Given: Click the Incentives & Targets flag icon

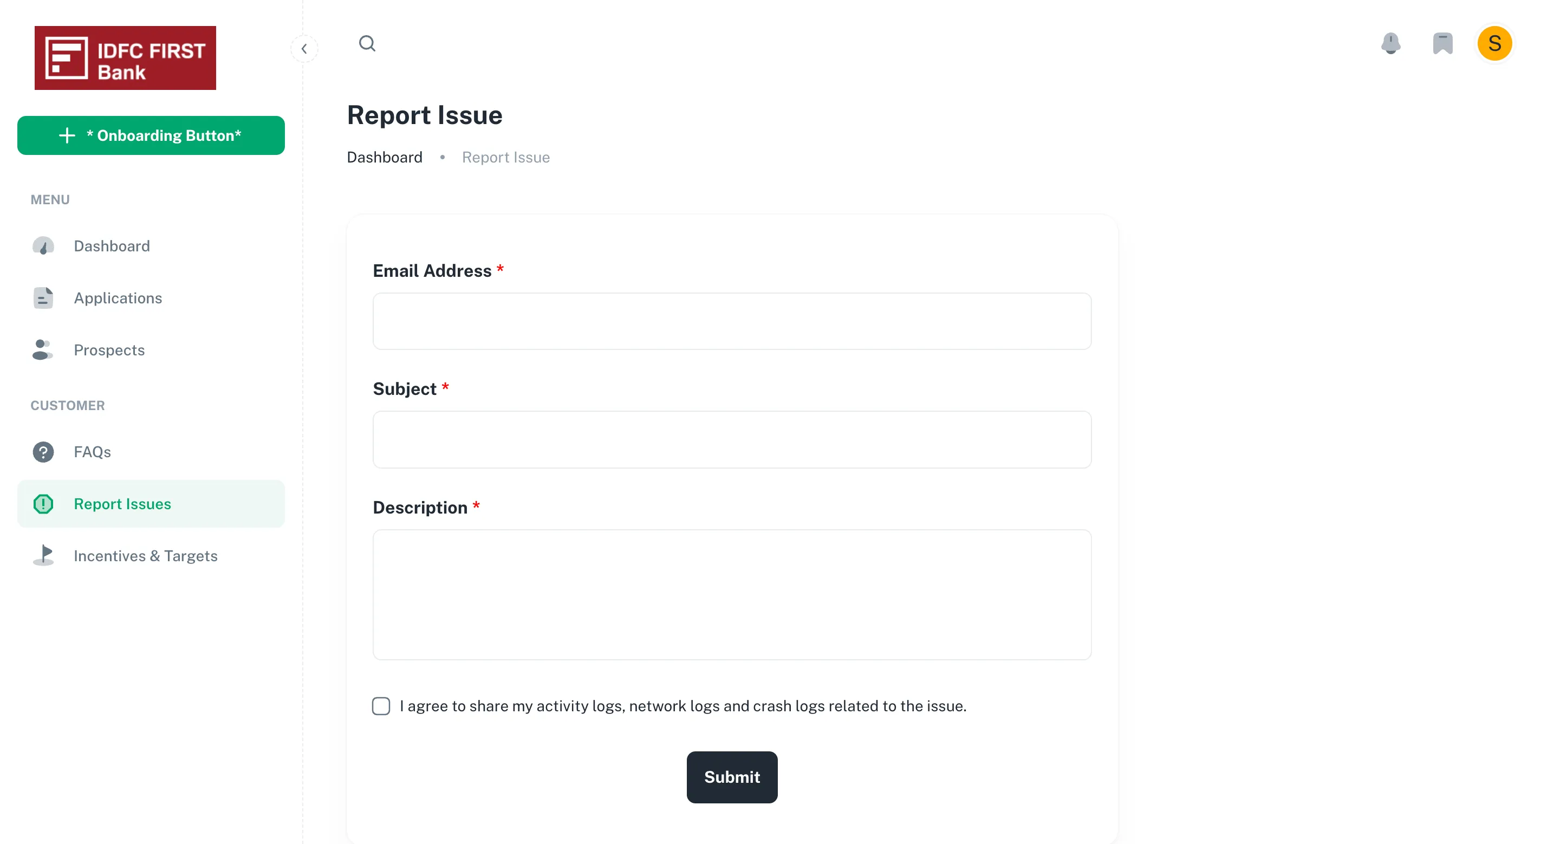Looking at the screenshot, I should (x=43, y=555).
